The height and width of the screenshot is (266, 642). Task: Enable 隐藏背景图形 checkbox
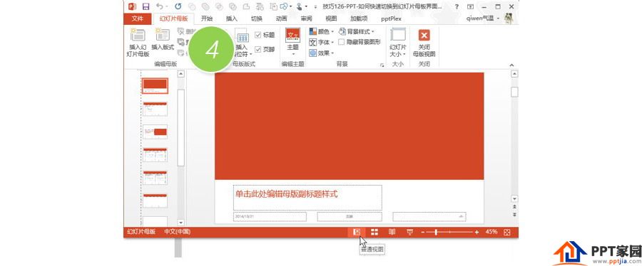[x=341, y=42]
